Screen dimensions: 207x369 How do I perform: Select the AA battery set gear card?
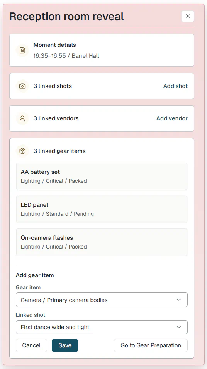point(102,176)
